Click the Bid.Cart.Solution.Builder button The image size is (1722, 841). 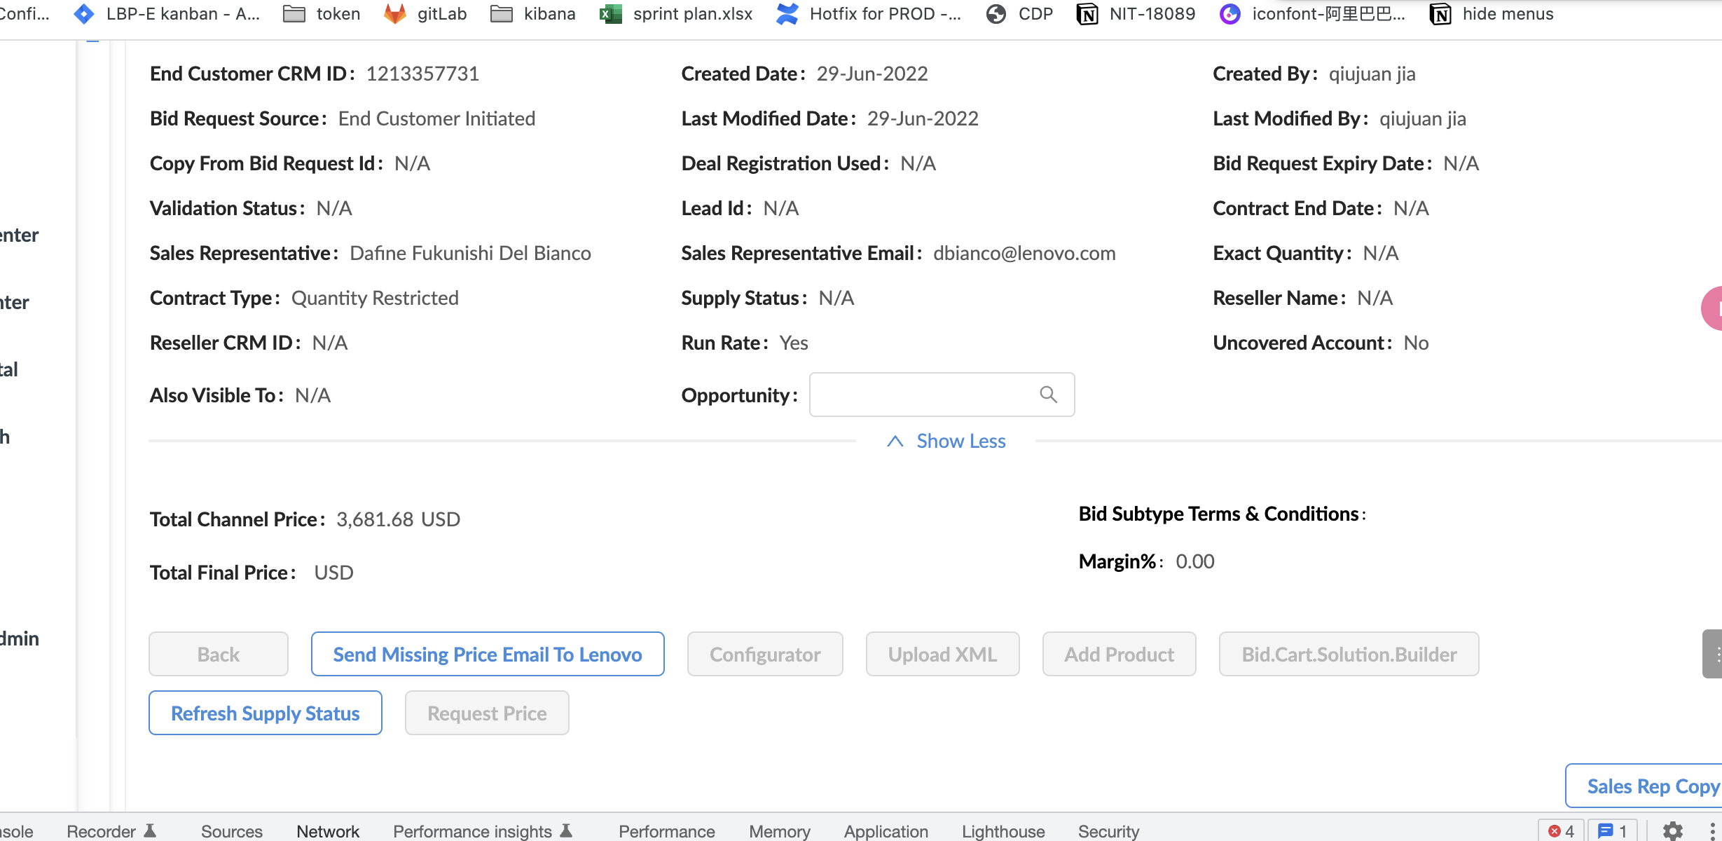[1349, 654]
